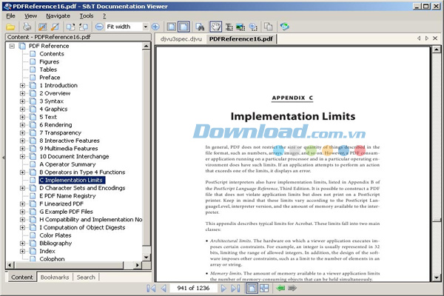
Task: Open the Fit width zoom dropdown
Action: (145, 27)
